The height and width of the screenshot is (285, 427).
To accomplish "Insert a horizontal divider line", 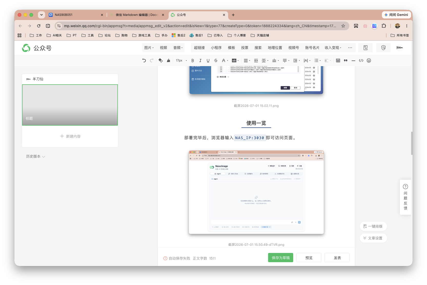I will (353, 60).
